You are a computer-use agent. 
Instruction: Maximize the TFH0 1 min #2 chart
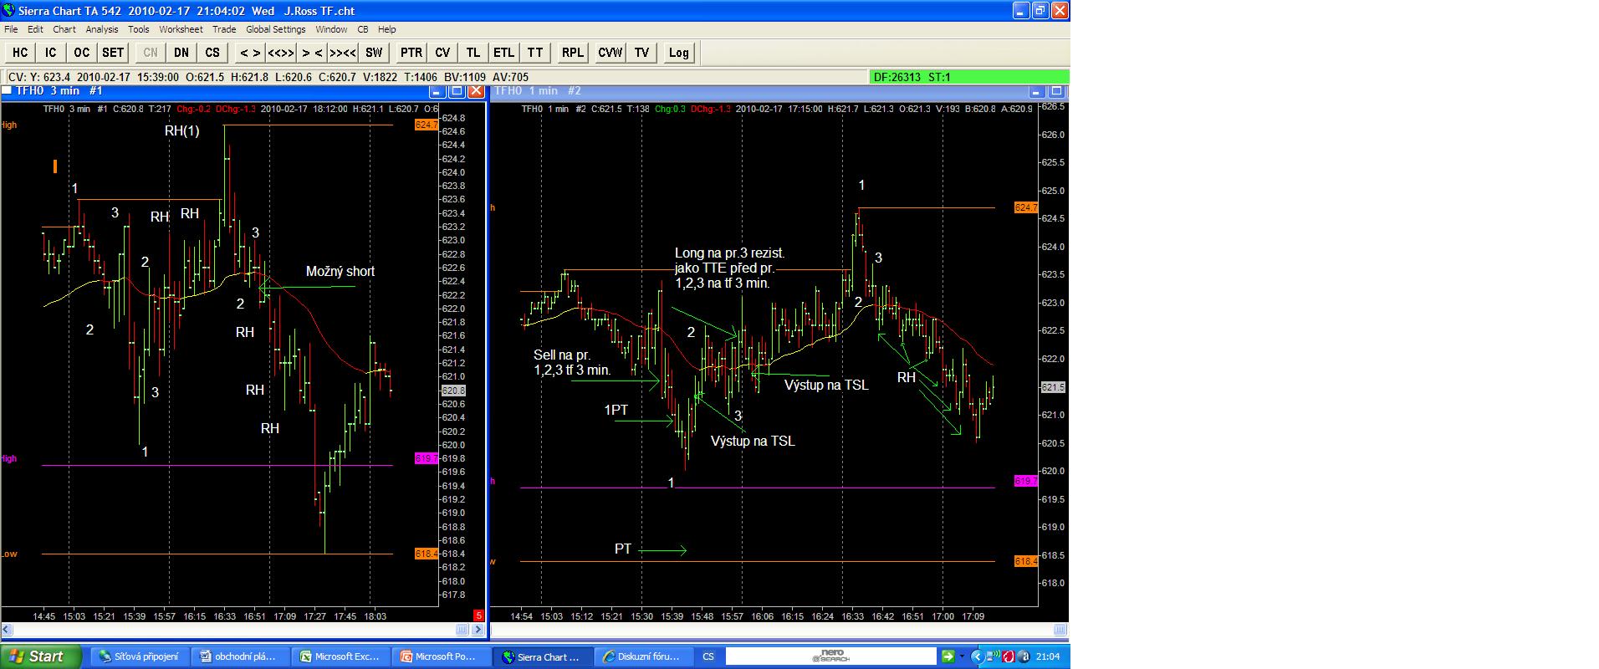pos(1056,91)
